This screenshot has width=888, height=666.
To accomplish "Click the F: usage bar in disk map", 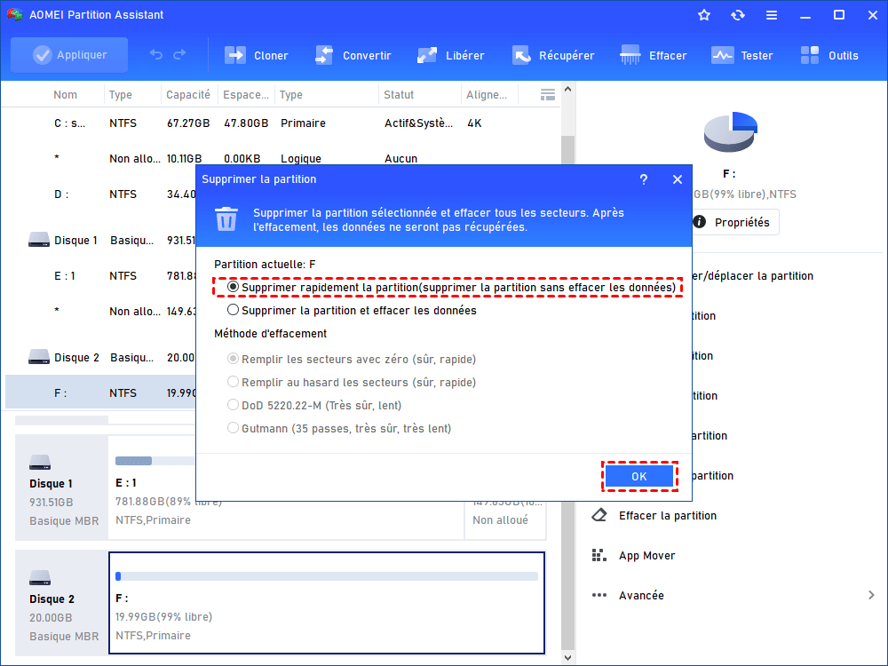I will [x=327, y=576].
